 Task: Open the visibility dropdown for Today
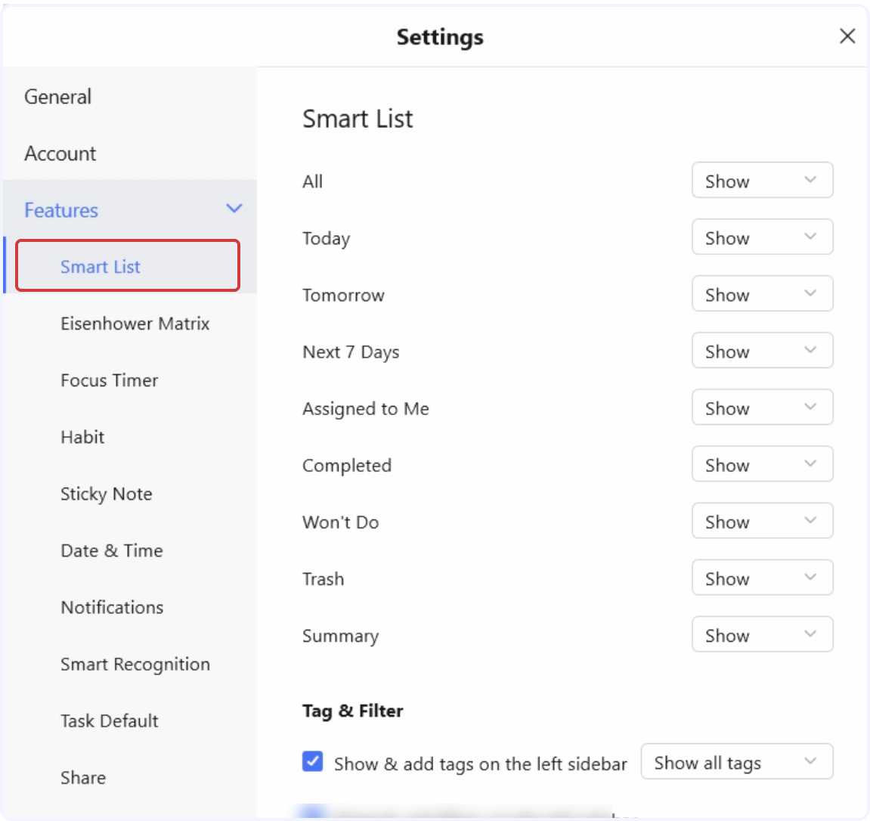761,237
